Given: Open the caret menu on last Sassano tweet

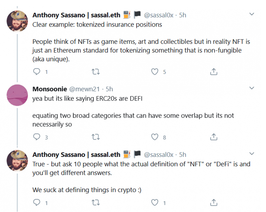Looking at the screenshot, I should pos(252,153).
